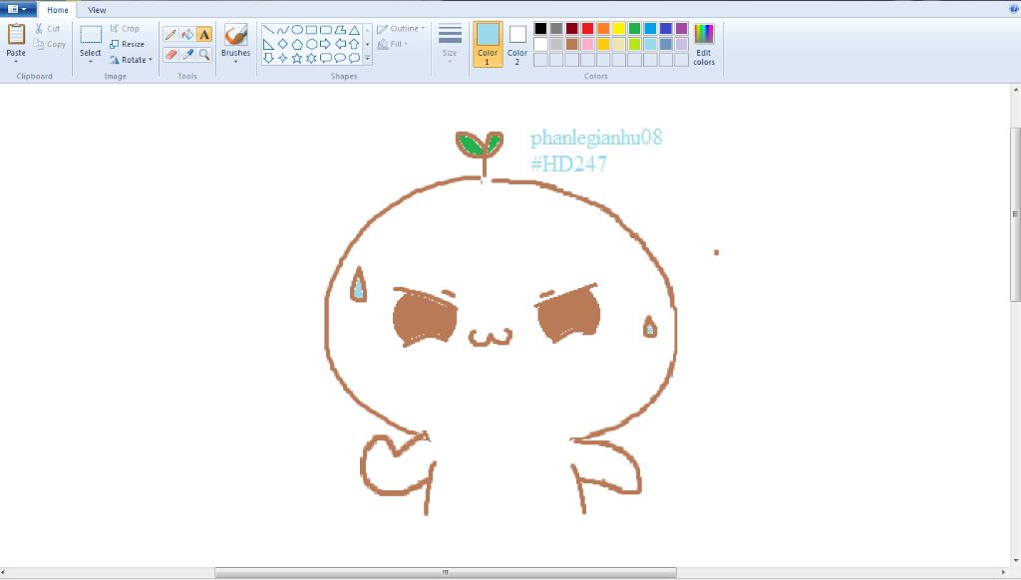Click the Cut scissors button
1021x580 pixels.
[x=48, y=29]
